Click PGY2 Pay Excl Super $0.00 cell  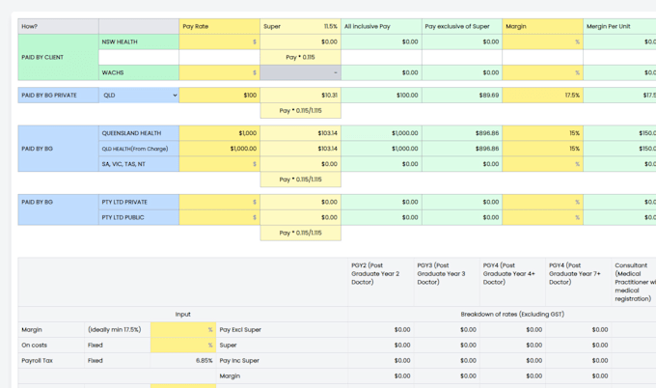381,330
